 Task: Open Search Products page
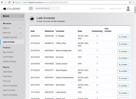(x=10, y=61)
